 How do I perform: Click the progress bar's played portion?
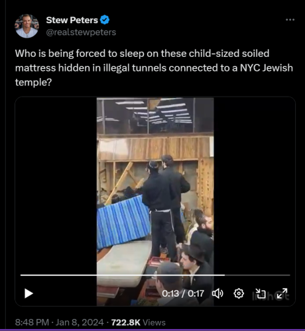tap(123, 275)
